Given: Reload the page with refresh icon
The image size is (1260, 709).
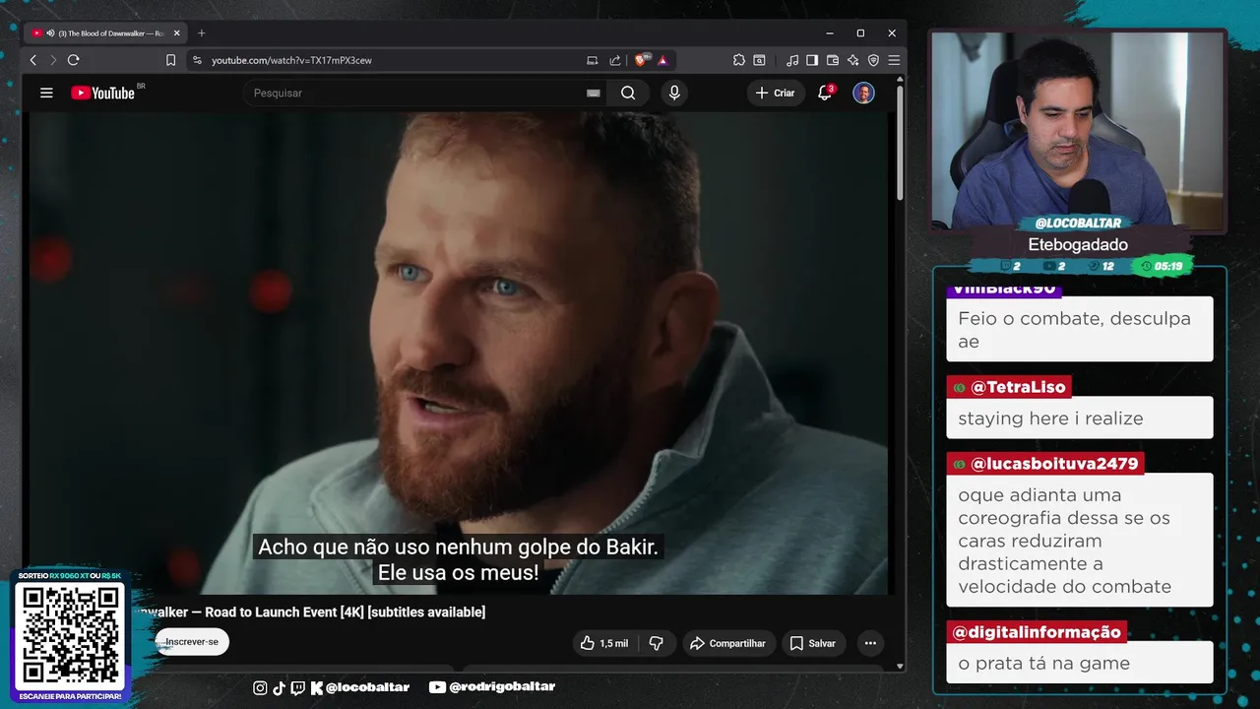Looking at the screenshot, I should click(73, 60).
